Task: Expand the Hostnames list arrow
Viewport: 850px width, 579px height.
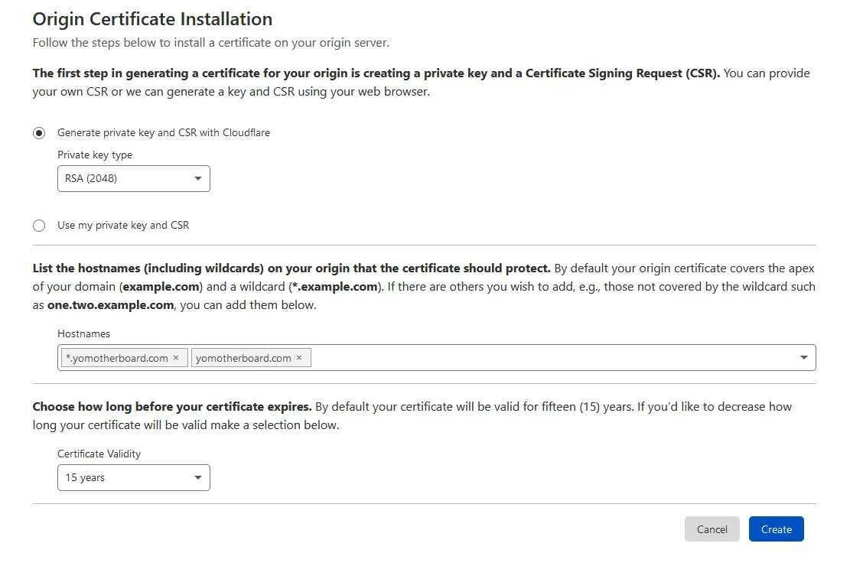Action: [803, 358]
